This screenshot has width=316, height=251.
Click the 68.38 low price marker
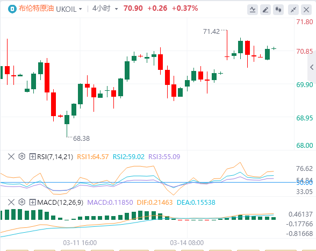(81, 138)
